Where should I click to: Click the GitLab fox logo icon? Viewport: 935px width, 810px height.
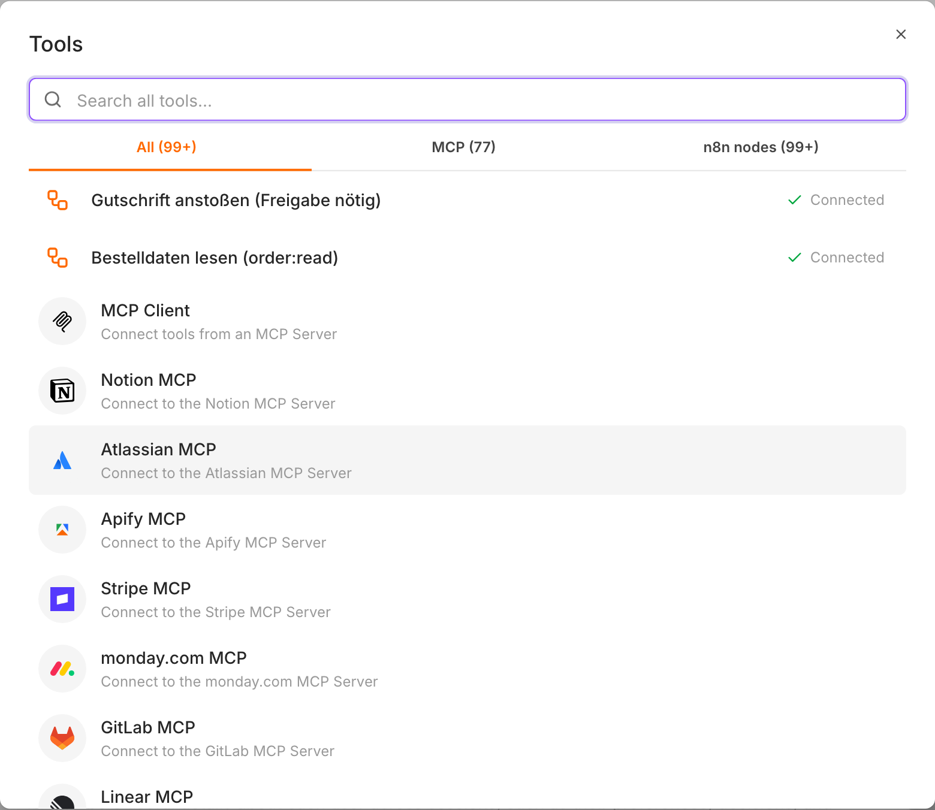click(62, 738)
